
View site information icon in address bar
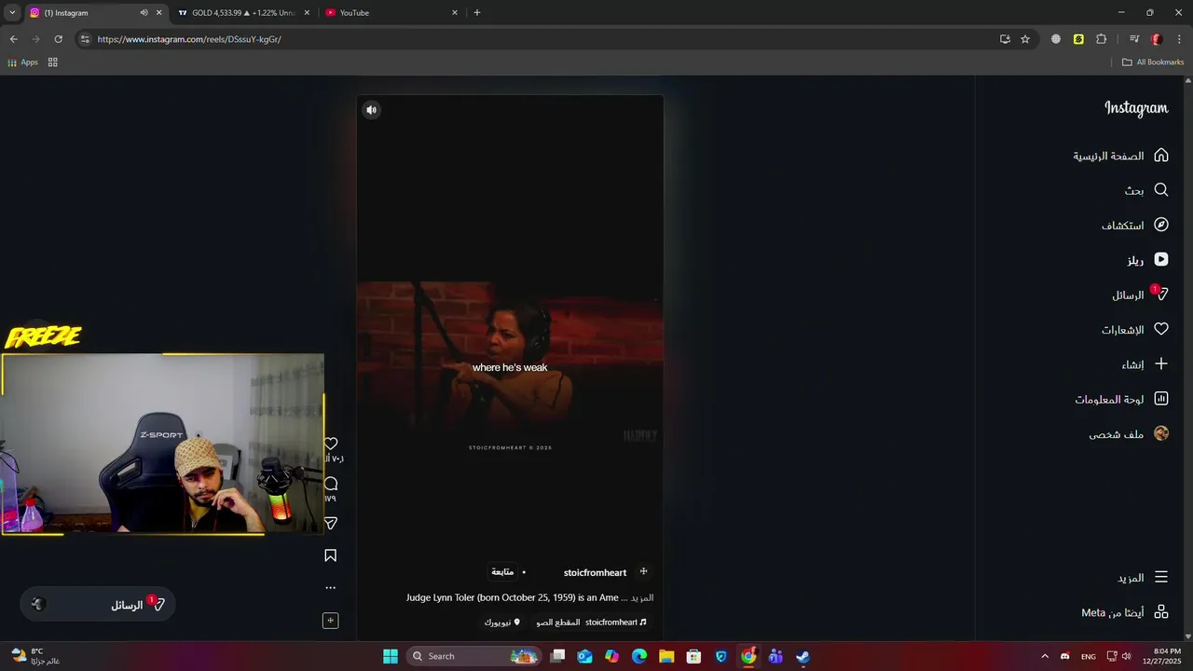coord(85,39)
